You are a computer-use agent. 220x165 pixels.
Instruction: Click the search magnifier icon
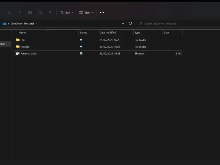click(x=141, y=23)
